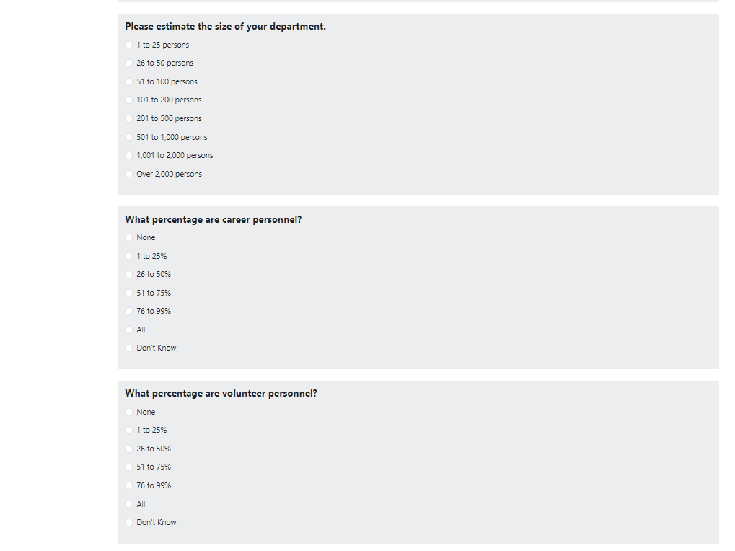Select 'Don't Know' for volunteer personnel
Viewport: 735px width, 551px height.
pyautogui.click(x=129, y=522)
